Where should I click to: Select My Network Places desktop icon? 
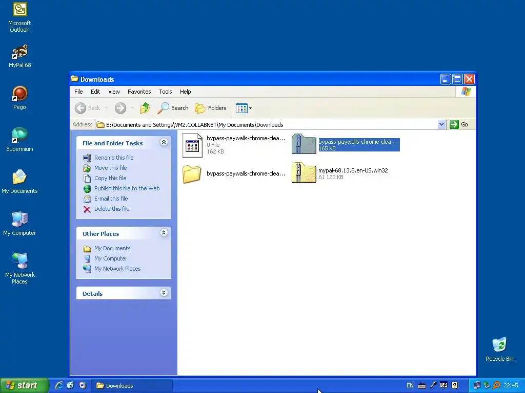pyautogui.click(x=19, y=268)
